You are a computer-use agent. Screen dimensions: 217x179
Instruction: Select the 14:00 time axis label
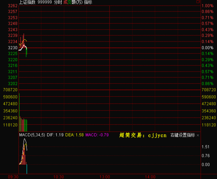(x=150, y=176)
